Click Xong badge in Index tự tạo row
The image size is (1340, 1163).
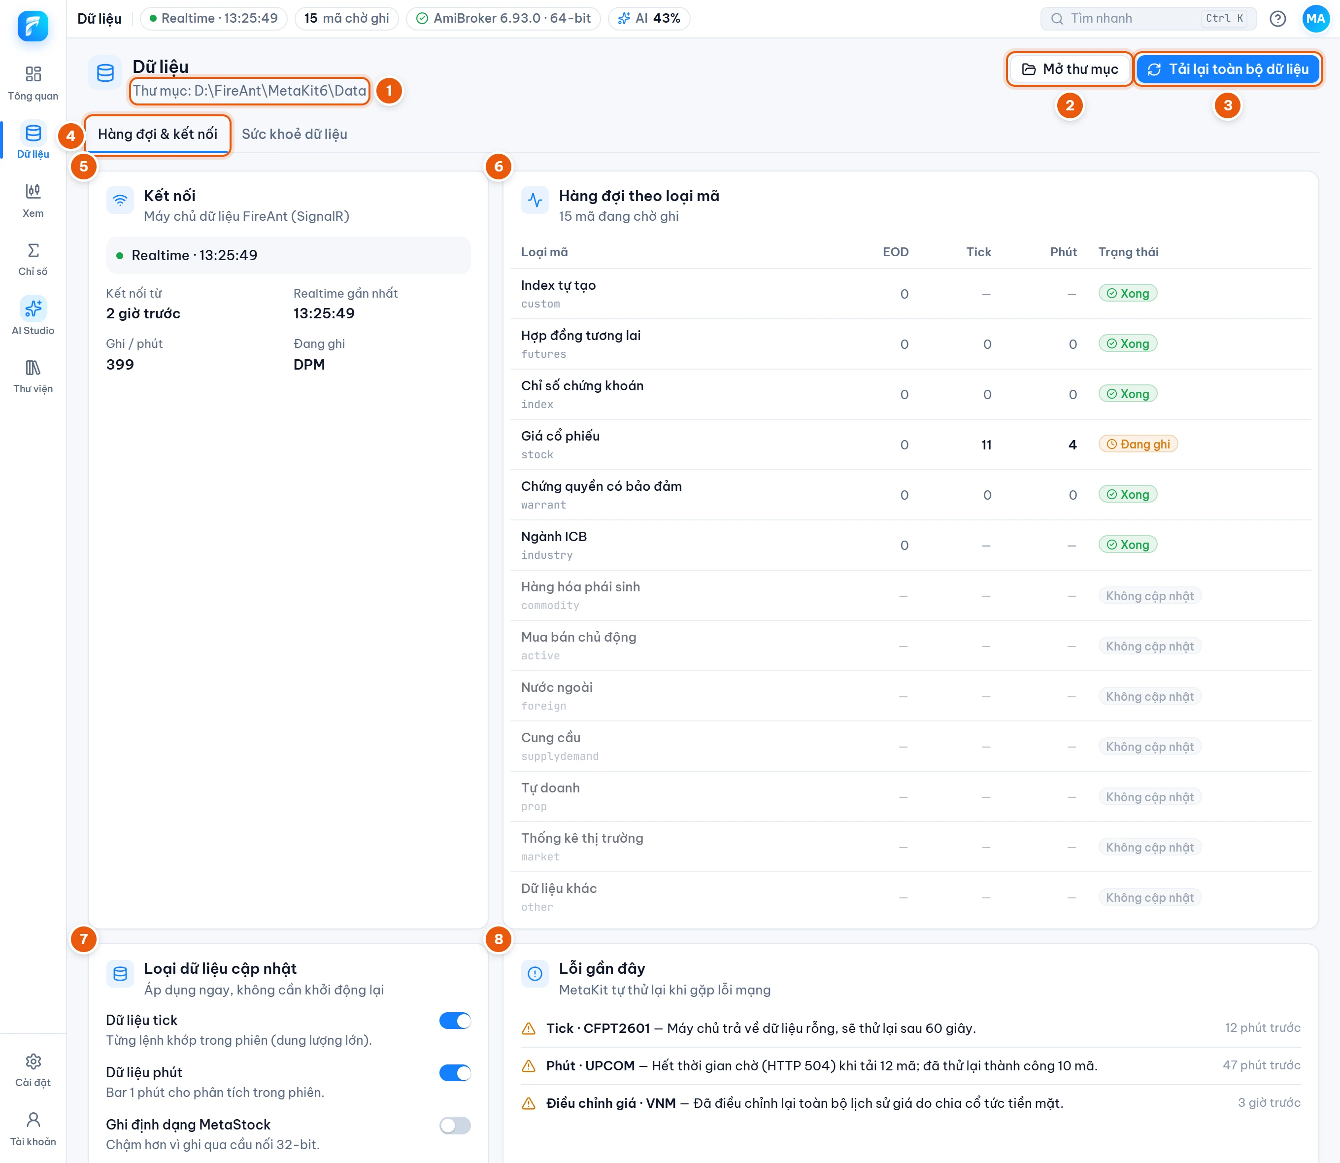click(x=1128, y=293)
